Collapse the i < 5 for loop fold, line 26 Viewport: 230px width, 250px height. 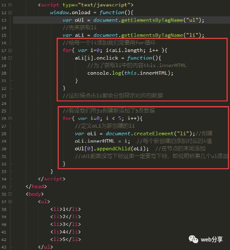pyautogui.click(x=10, y=119)
